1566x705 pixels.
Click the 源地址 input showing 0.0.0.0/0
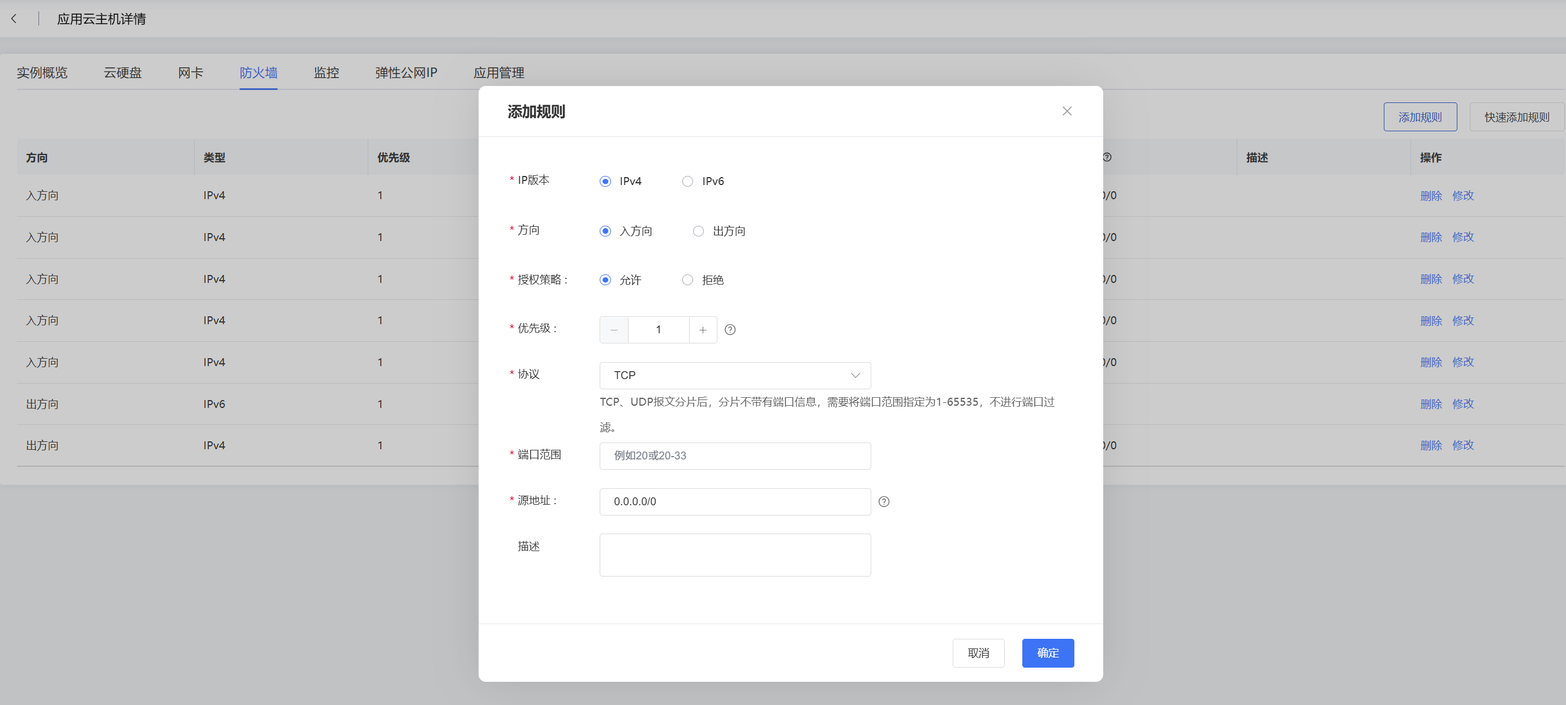(x=735, y=501)
